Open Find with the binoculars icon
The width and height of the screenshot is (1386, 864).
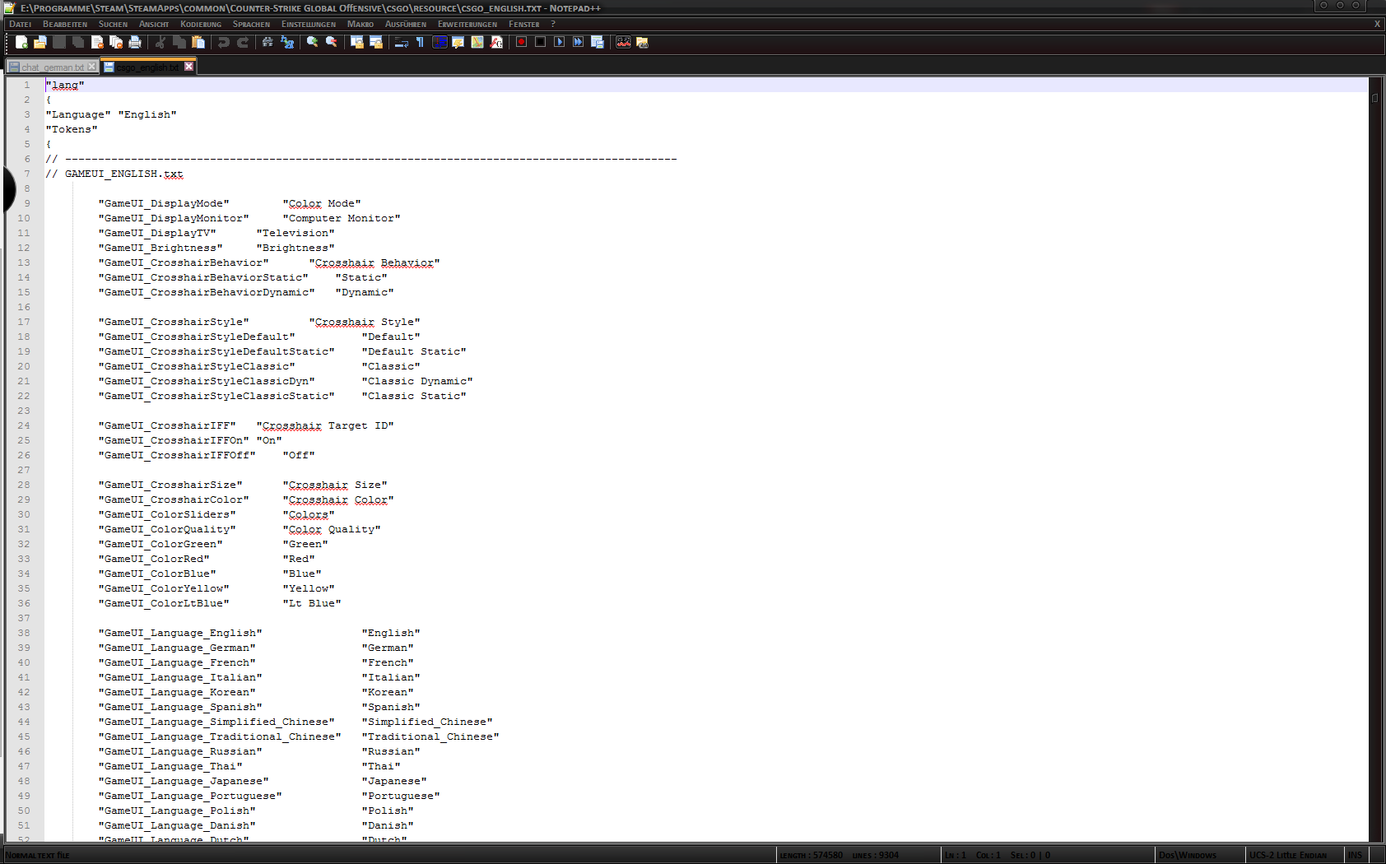coord(267,42)
